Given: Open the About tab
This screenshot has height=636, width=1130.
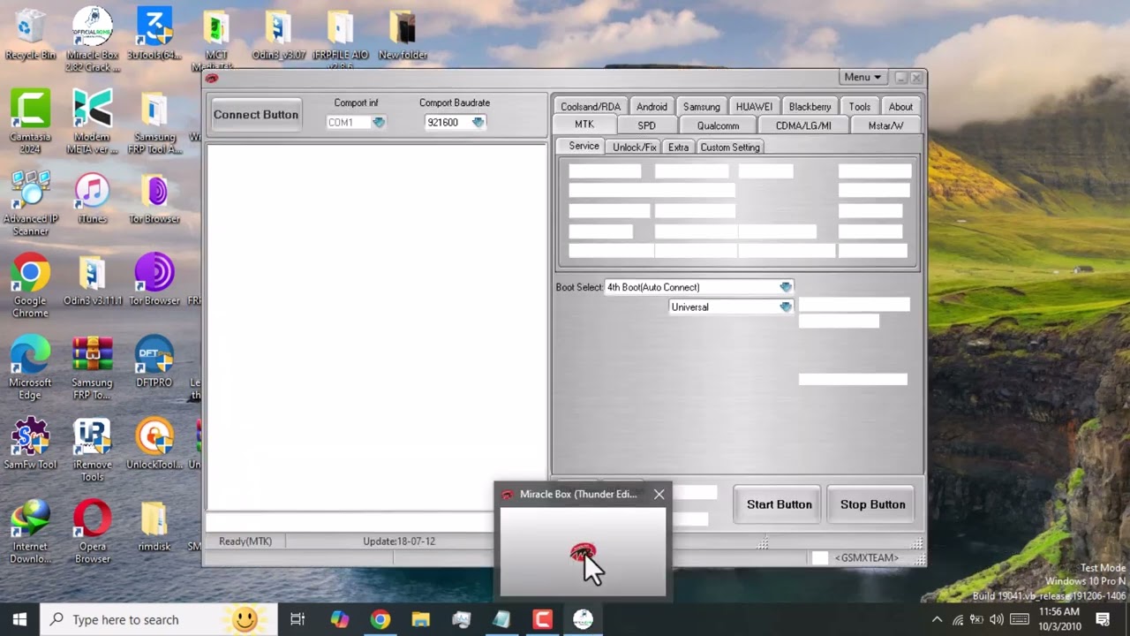Looking at the screenshot, I should tap(900, 106).
